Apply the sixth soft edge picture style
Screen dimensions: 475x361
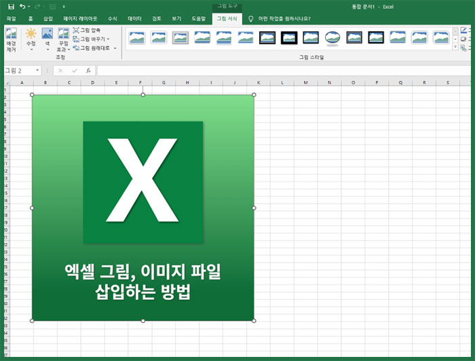click(246, 38)
